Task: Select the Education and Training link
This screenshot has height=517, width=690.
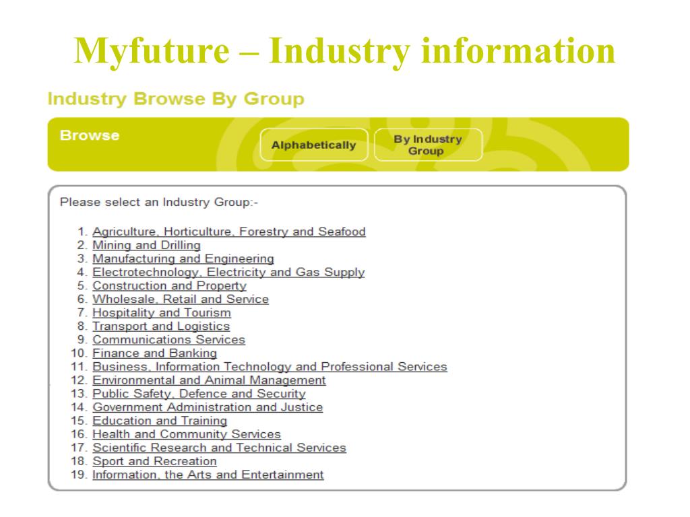Action: (x=160, y=421)
